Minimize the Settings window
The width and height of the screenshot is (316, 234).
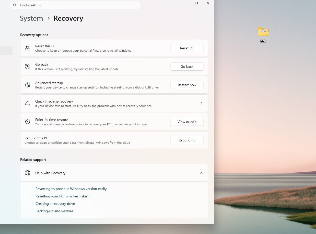point(185,3)
